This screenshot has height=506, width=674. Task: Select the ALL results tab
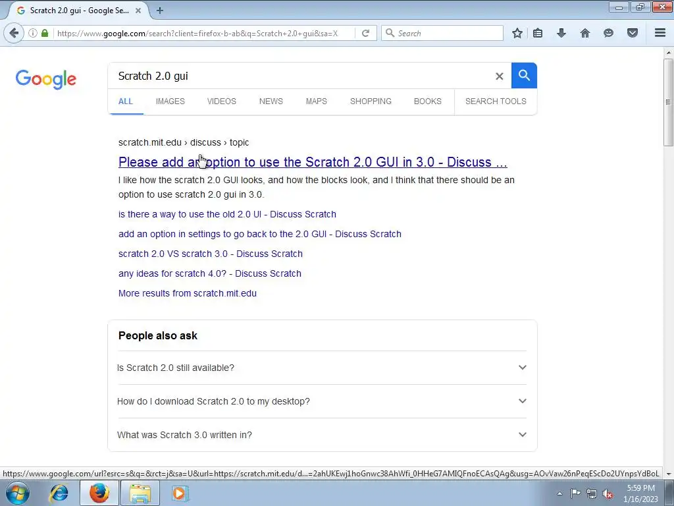pos(126,101)
